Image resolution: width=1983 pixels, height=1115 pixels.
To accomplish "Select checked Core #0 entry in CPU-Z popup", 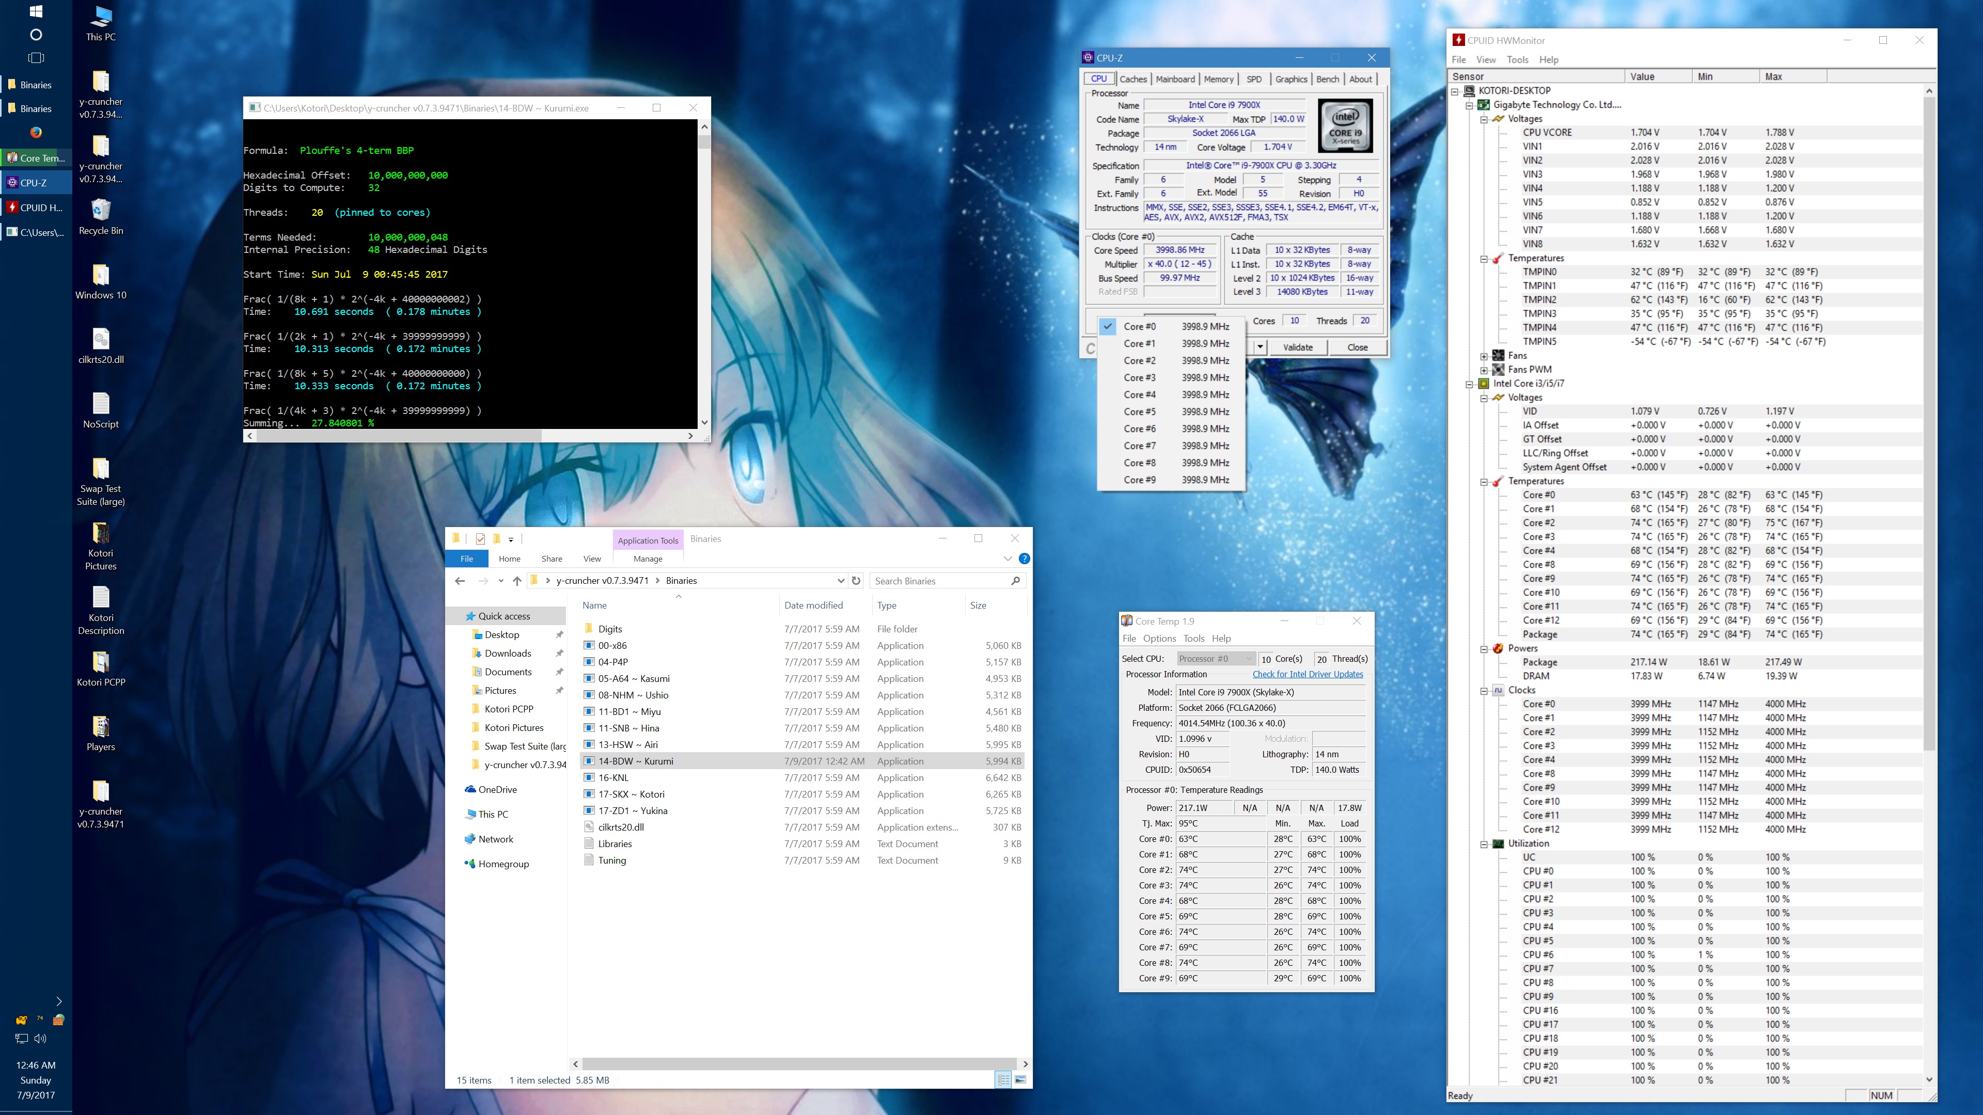I will pos(1139,326).
